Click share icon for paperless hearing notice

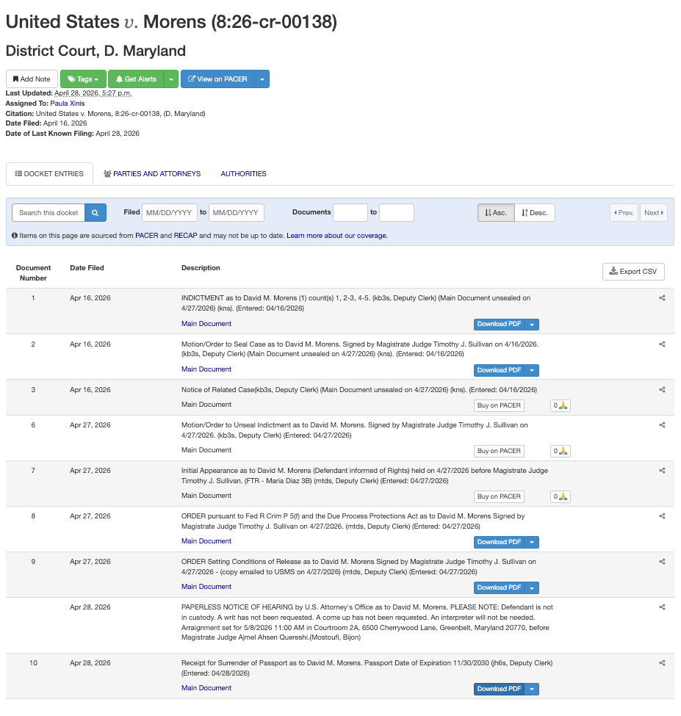pos(662,607)
